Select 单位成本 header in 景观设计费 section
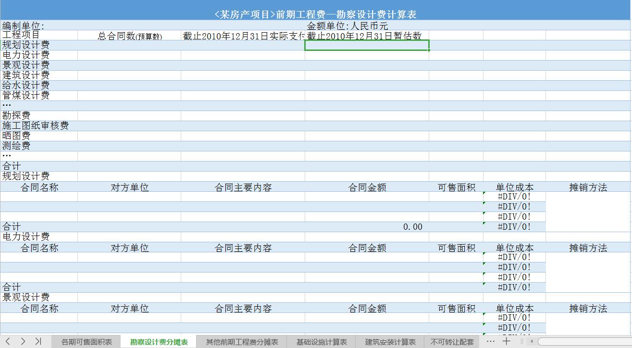This screenshot has height=348, width=632. point(514,308)
